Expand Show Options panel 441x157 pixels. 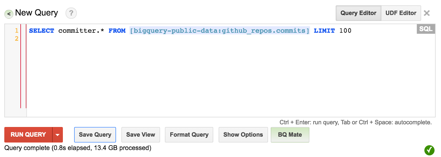[243, 135]
